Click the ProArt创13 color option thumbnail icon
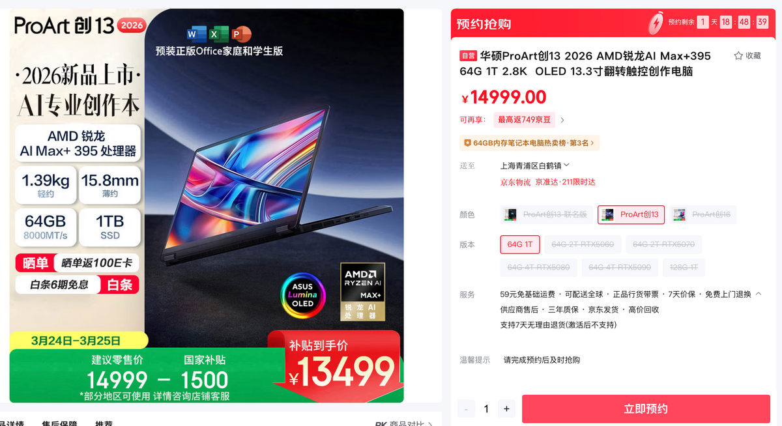 (608, 214)
